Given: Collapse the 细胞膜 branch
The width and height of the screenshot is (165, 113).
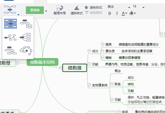Looking at the screenshot, I should [61, 68].
